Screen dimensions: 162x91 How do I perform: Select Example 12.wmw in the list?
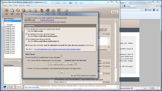point(10,46)
